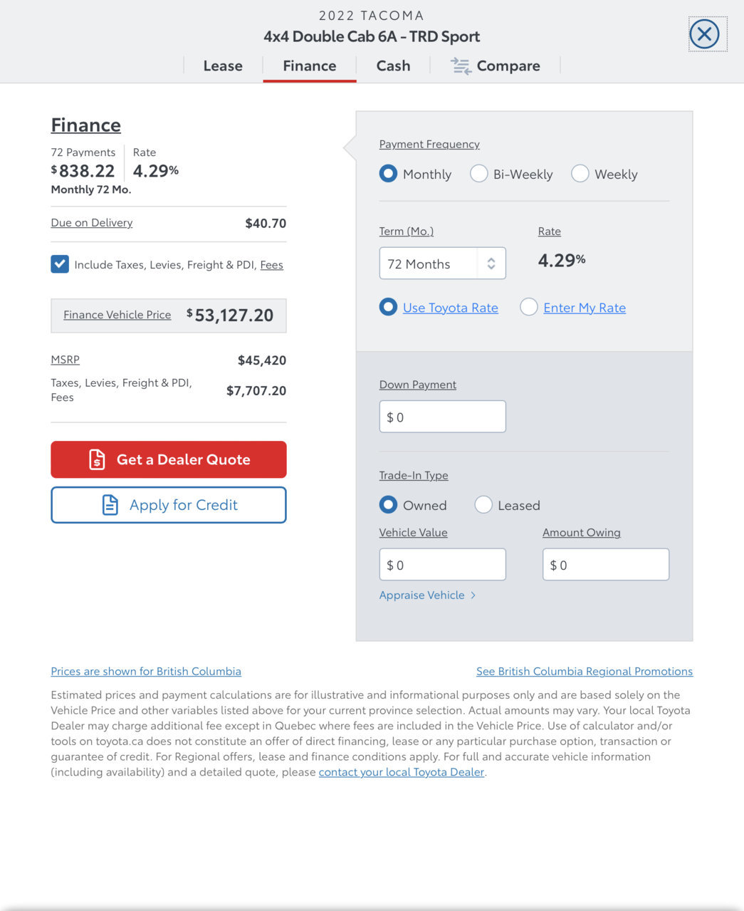Click the dollar document icon on Dealer Quote
744x911 pixels.
click(97, 459)
